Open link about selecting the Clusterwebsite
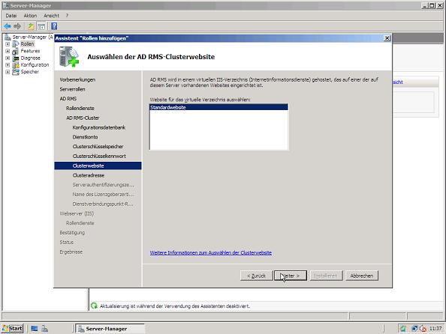 [211, 252]
